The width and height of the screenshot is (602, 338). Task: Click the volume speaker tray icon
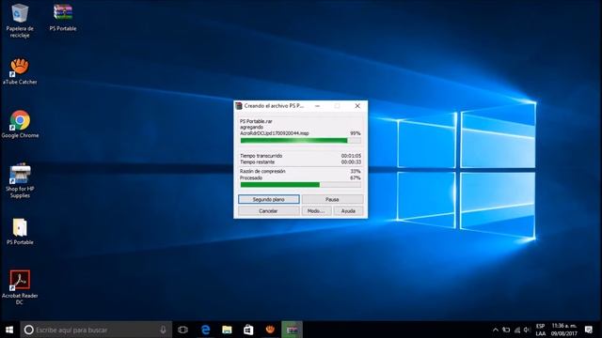[527, 330]
